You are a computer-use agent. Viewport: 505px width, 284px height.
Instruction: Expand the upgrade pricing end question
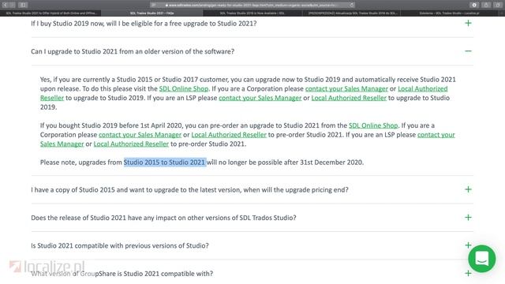pyautogui.click(x=468, y=189)
